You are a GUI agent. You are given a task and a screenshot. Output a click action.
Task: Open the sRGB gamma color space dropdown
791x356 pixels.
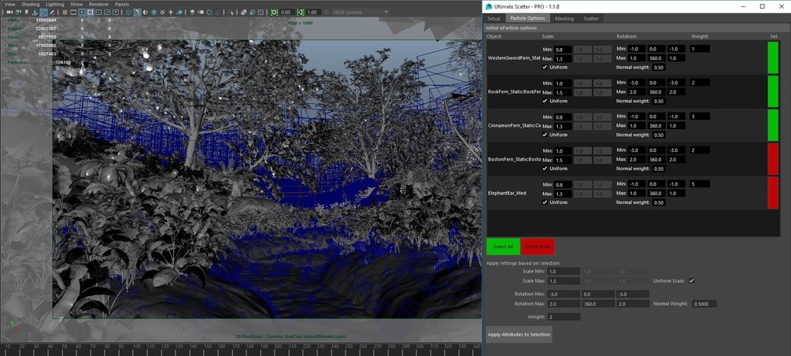point(359,13)
